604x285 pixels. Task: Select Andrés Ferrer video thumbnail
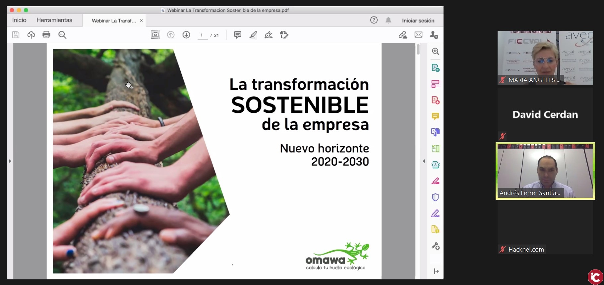[x=545, y=171]
